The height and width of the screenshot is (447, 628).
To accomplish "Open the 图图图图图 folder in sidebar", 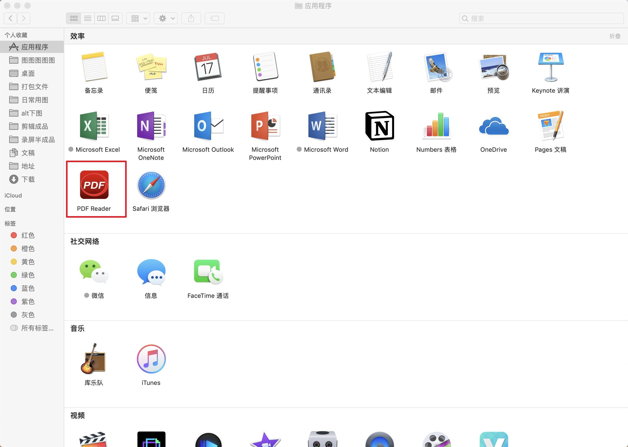I will click(x=32, y=60).
